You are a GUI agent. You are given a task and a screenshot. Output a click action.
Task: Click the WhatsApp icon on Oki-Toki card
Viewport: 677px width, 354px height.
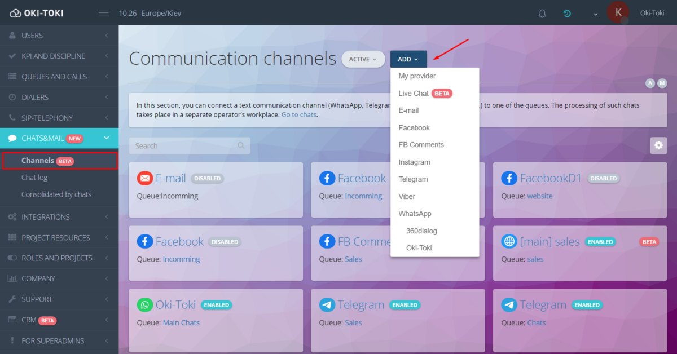[145, 305]
